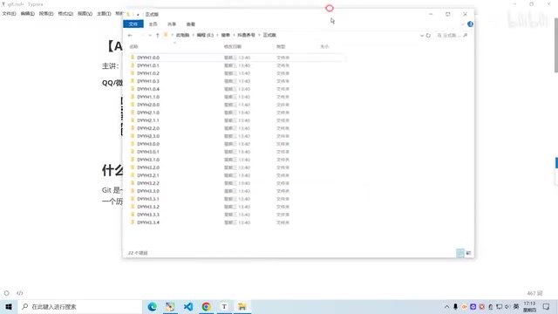Click the network icon in system tray
The width and height of the screenshot is (558, 314).
500,306
